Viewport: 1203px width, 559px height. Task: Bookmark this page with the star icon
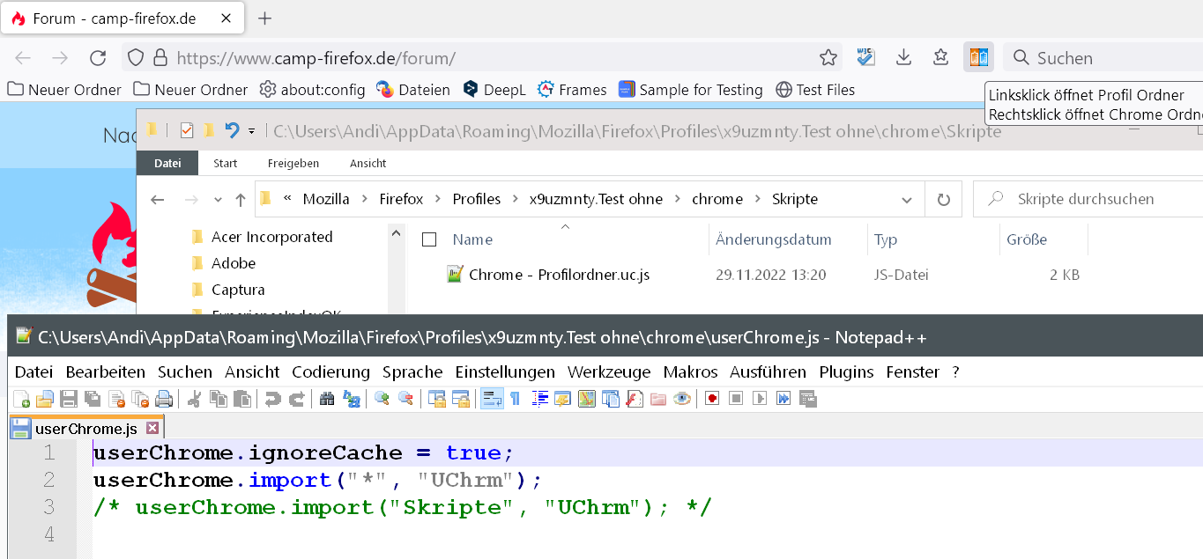pyautogui.click(x=828, y=58)
